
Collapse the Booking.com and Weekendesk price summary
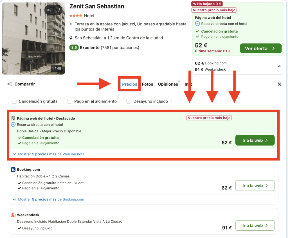coord(279,66)
